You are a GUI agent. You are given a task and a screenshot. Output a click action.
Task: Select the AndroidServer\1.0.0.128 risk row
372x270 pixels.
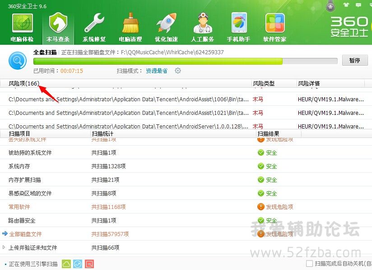tap(186, 125)
